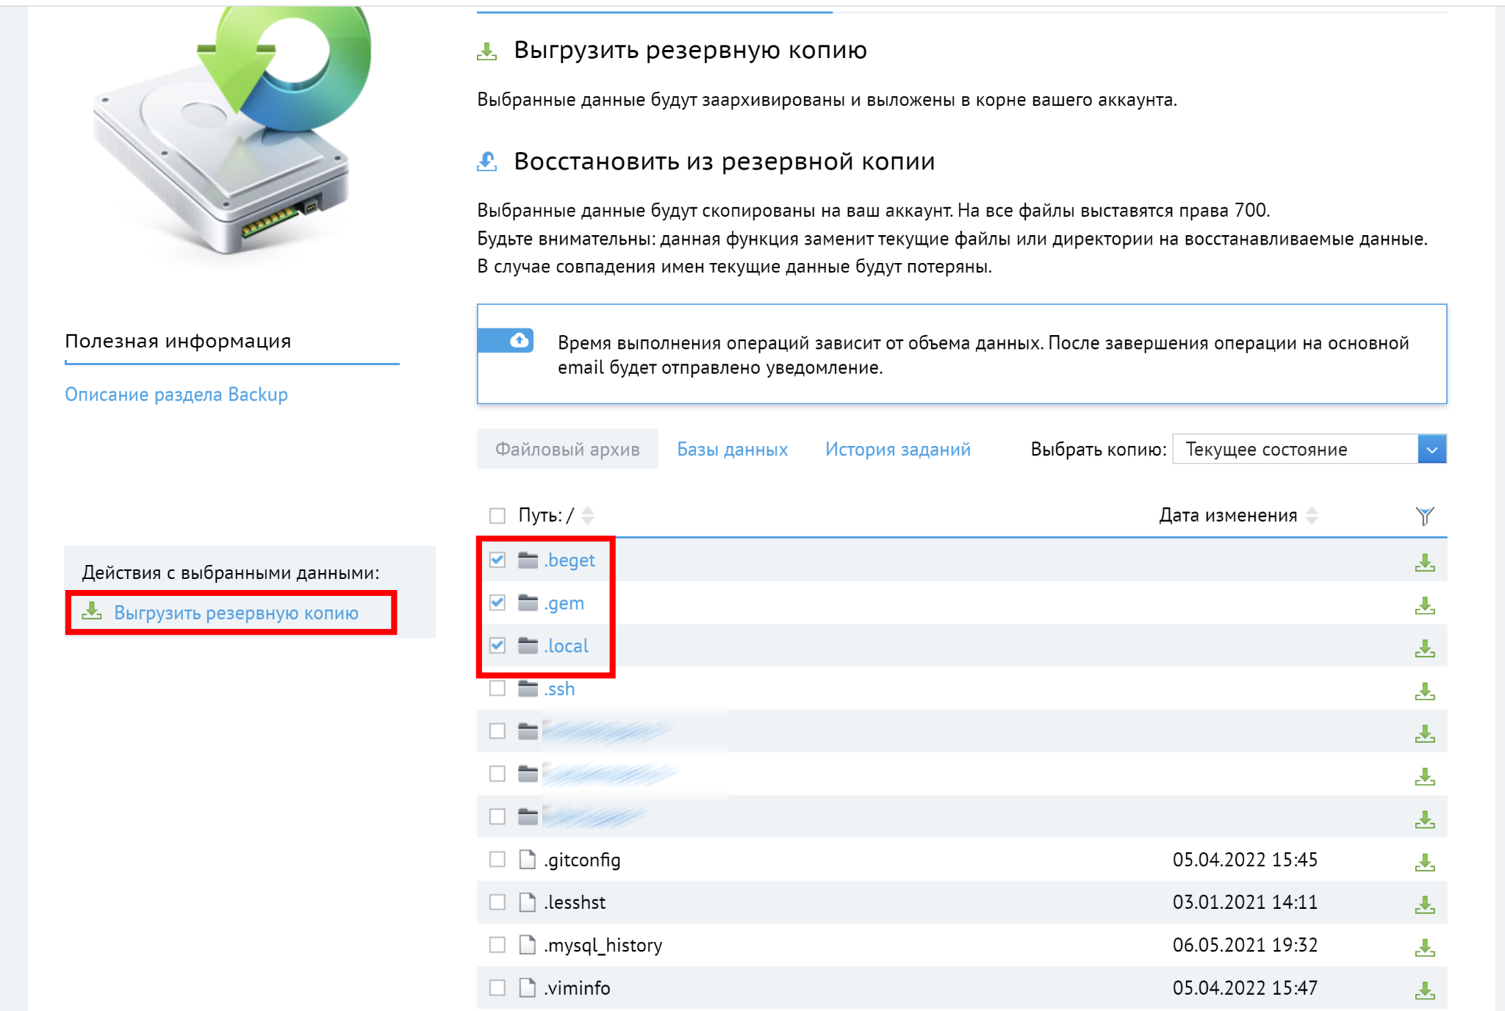Switch to Базы данных tab
The image size is (1505, 1011).
click(732, 449)
